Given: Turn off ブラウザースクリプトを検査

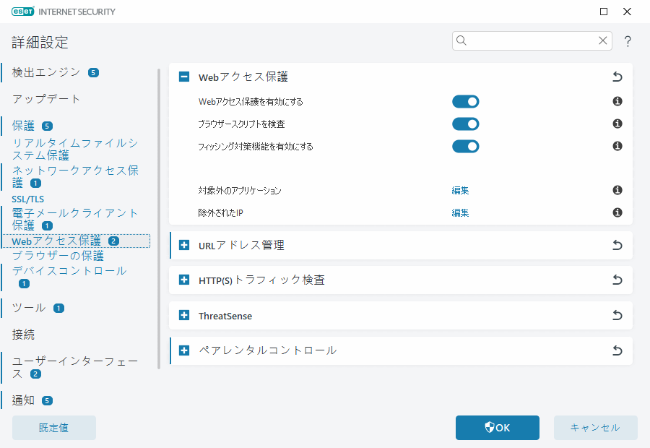Looking at the screenshot, I should coord(465,124).
